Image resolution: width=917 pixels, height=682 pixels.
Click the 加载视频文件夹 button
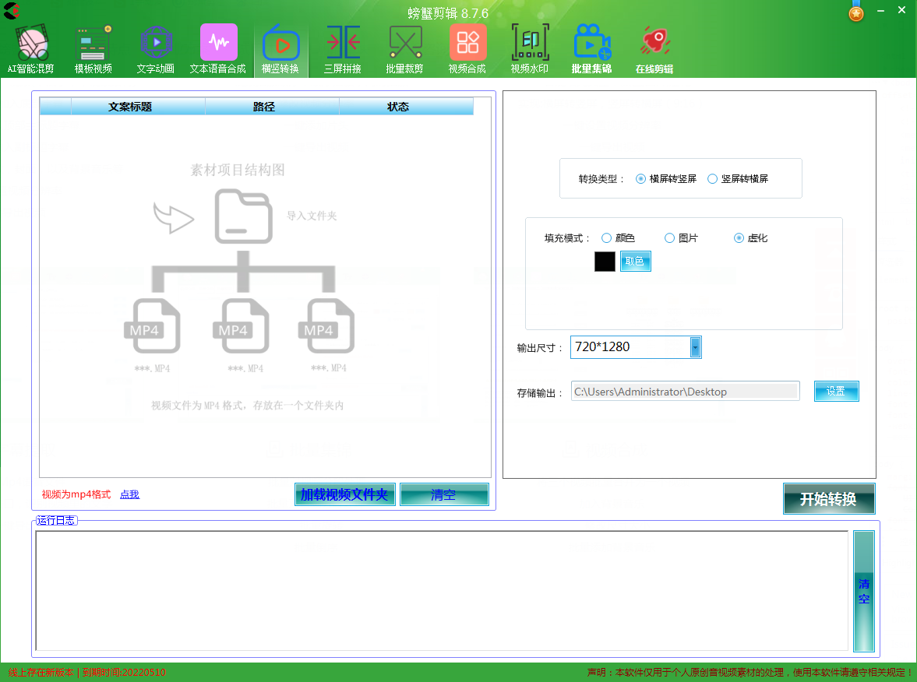coord(344,494)
